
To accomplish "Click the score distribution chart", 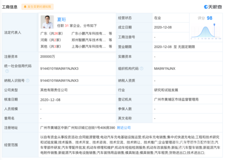I will tap(206, 31).
